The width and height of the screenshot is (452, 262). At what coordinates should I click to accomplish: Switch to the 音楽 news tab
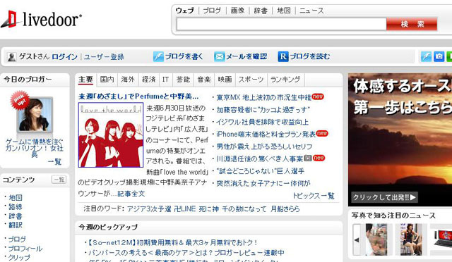(x=204, y=80)
